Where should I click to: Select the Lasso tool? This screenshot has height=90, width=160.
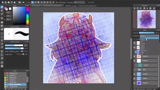click(x=2, y=37)
